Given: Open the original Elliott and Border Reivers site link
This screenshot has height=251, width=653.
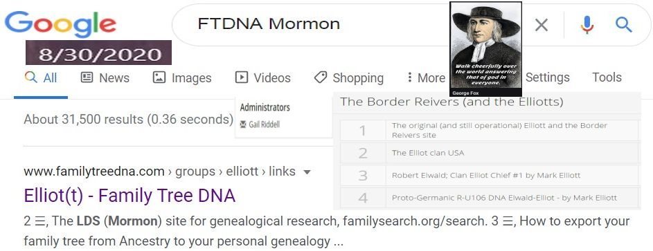Looking at the screenshot, I should pos(499,130).
